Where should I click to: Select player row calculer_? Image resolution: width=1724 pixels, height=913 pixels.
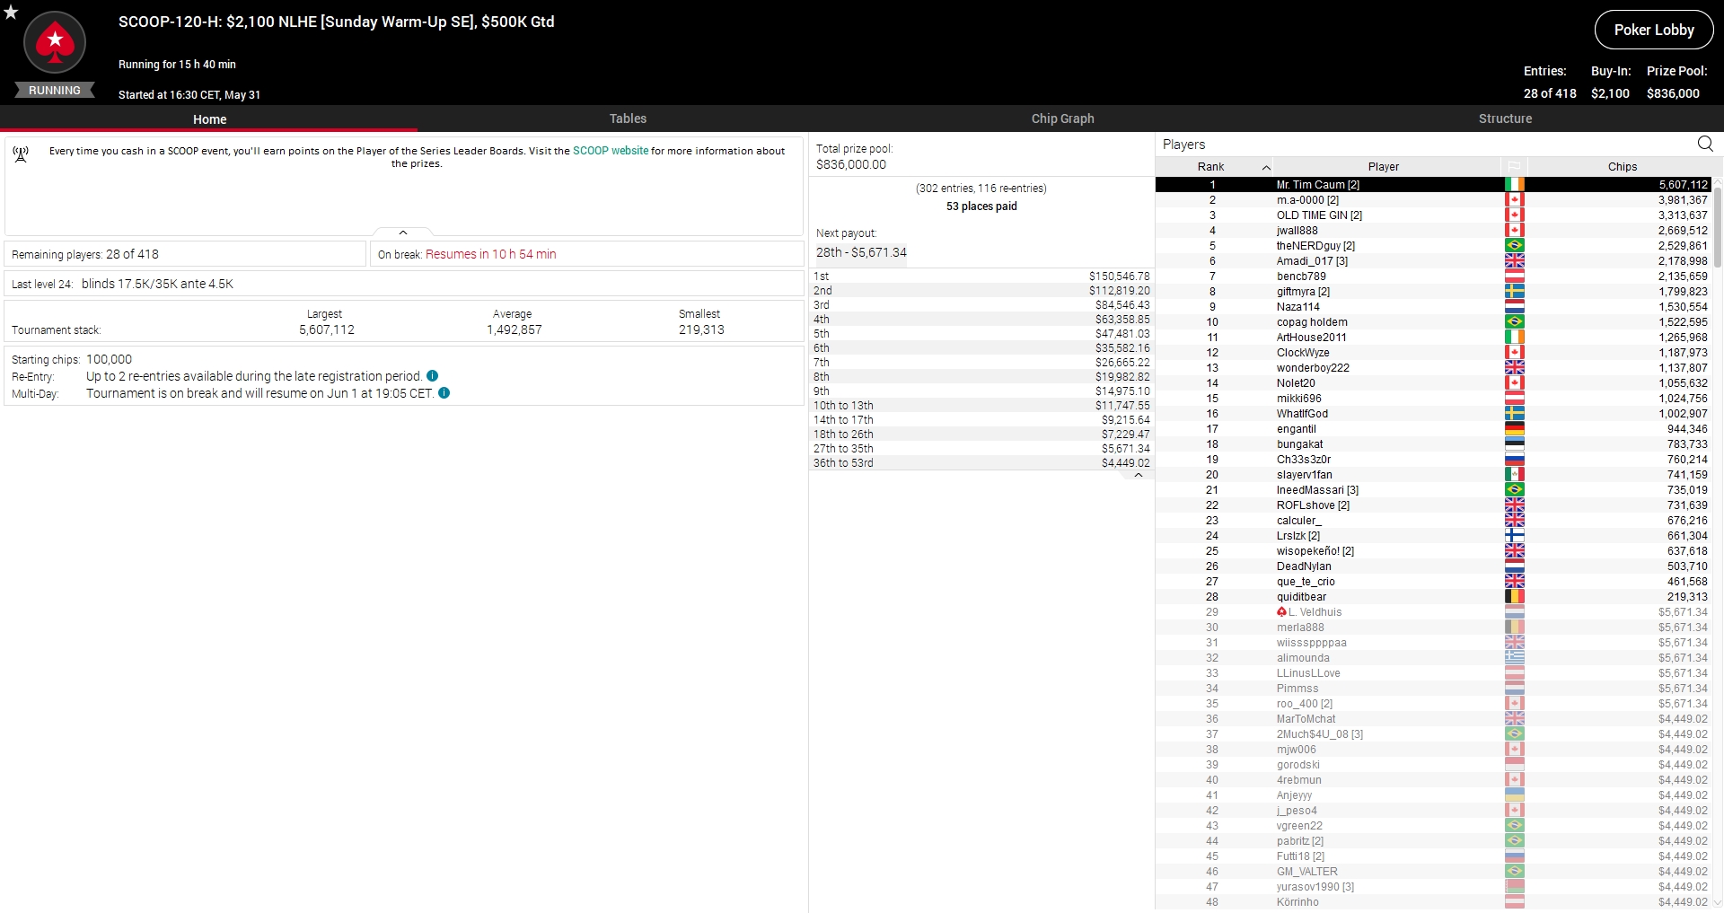tap(1433, 521)
